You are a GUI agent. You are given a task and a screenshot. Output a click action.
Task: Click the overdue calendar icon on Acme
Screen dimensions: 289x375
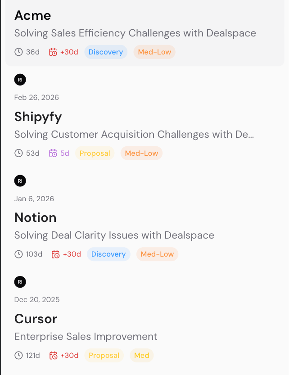(x=53, y=52)
